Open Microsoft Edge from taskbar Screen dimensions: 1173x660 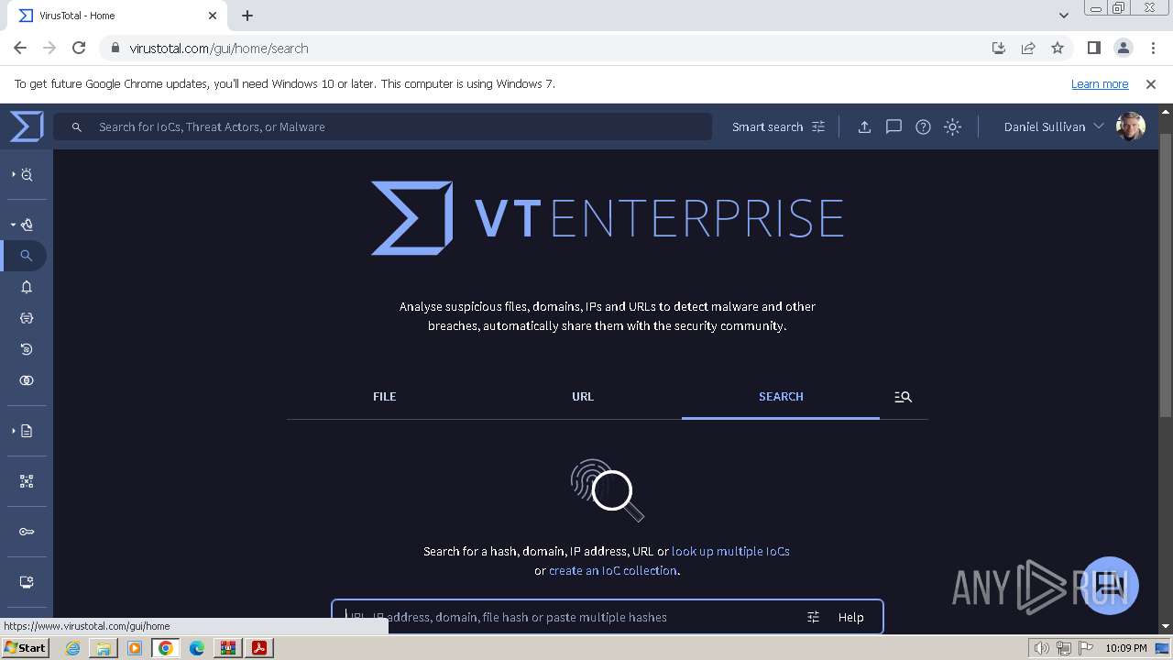196,647
